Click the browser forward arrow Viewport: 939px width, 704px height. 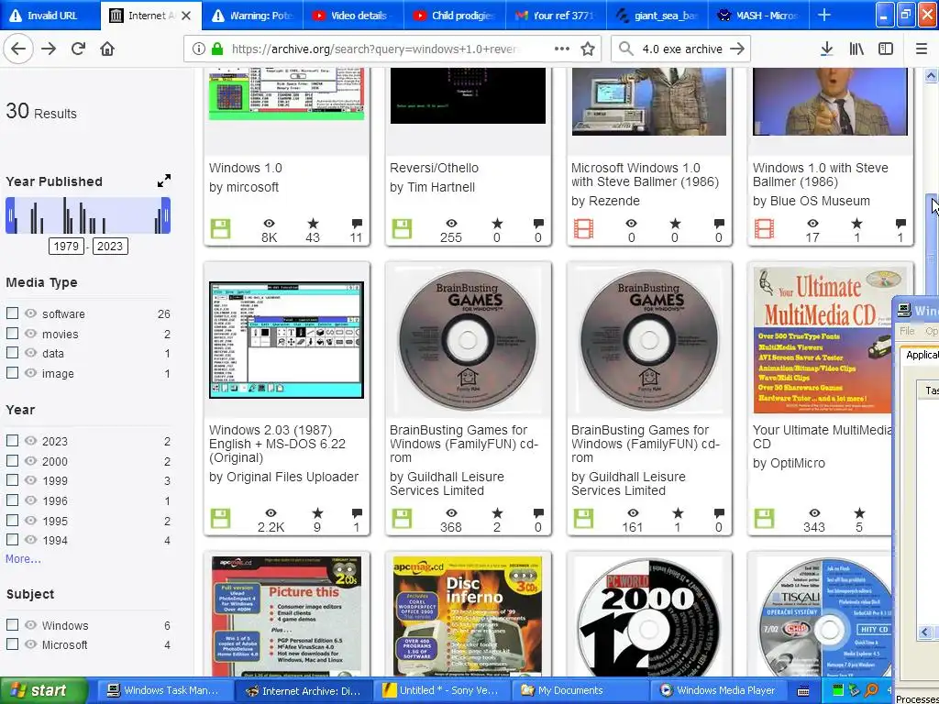tap(49, 49)
